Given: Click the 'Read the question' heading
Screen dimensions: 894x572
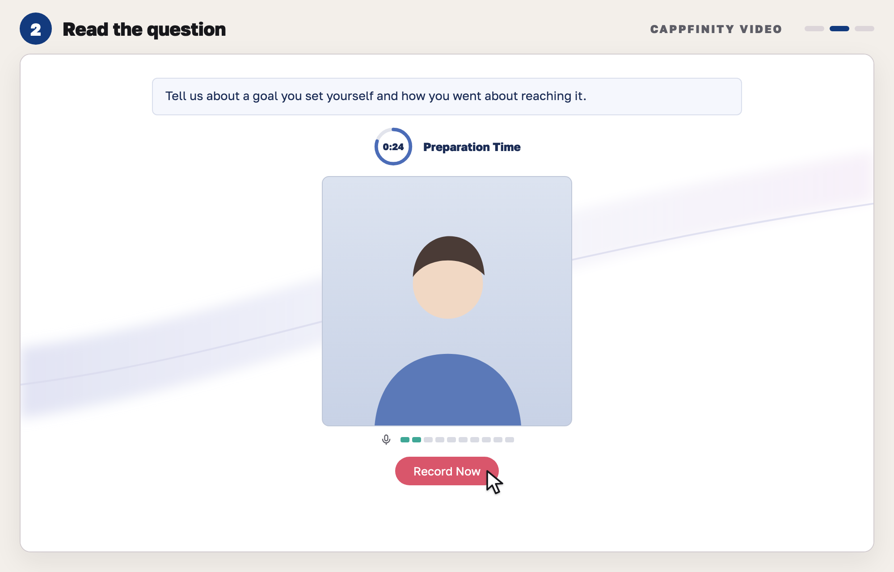Looking at the screenshot, I should point(144,29).
